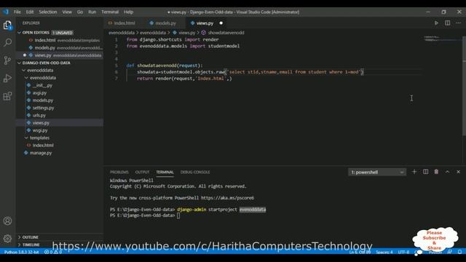
Task: Open settings.py in explorer tree
Action: pos(60,108)
